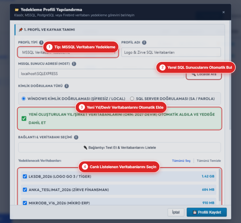
Task: Click the pin icon in section 1 header
Action: click(x=21, y=30)
